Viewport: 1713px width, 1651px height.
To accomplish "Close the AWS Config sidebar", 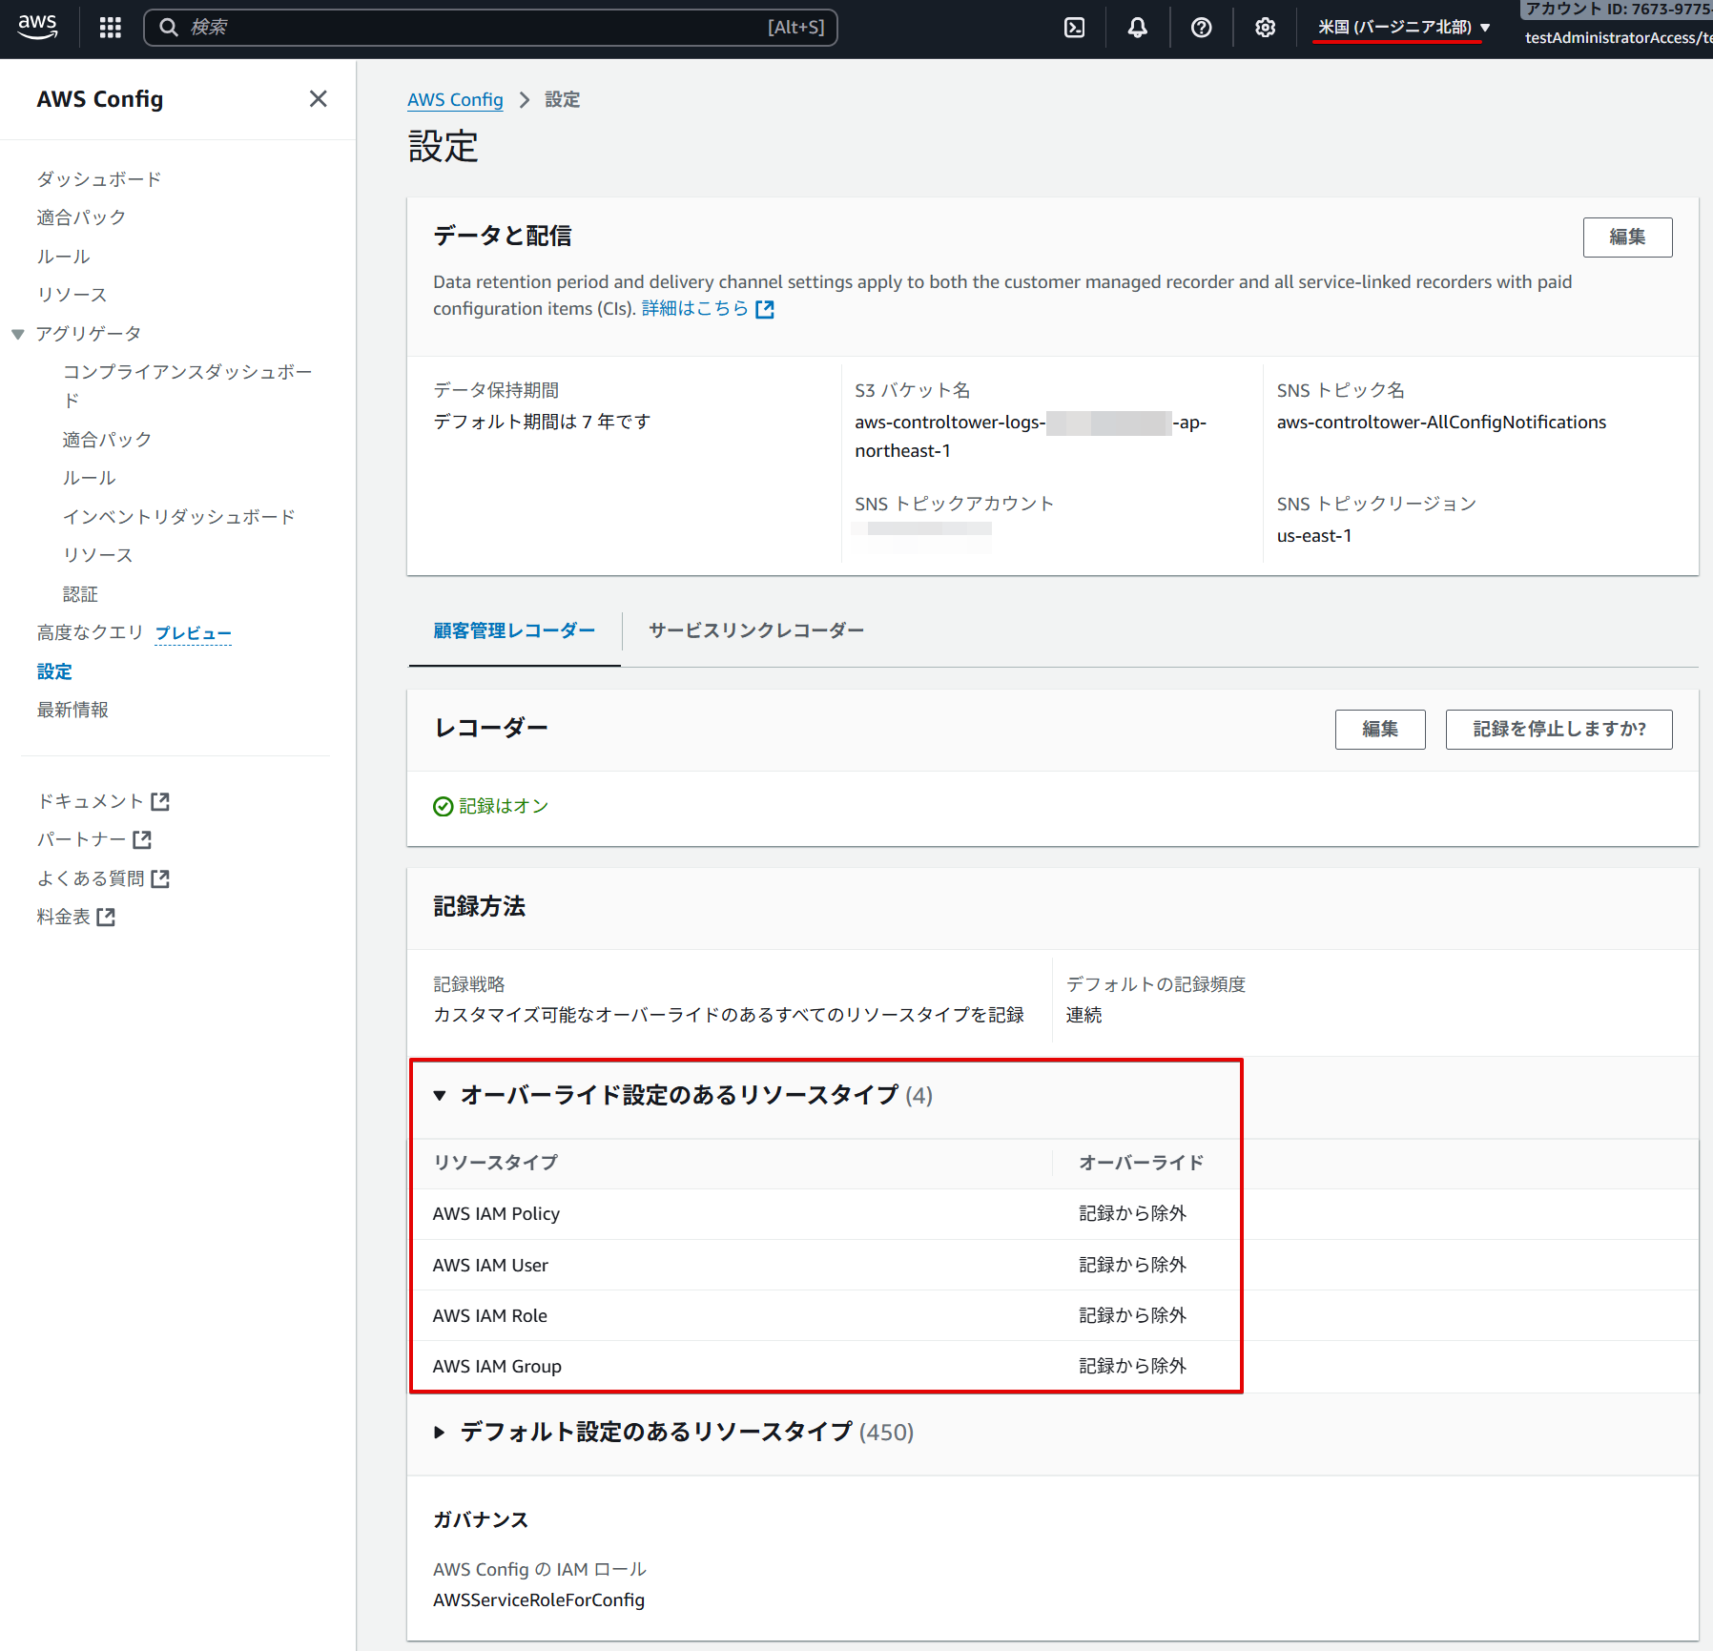I will [x=319, y=99].
